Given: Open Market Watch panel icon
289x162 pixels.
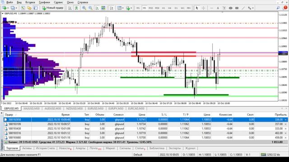Looking at the screenshot, I should point(23,8).
